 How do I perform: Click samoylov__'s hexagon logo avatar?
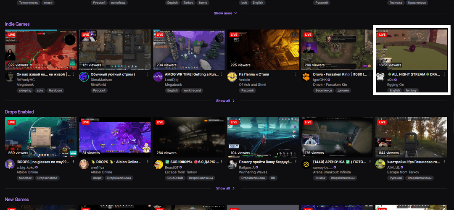click(x=306, y=164)
